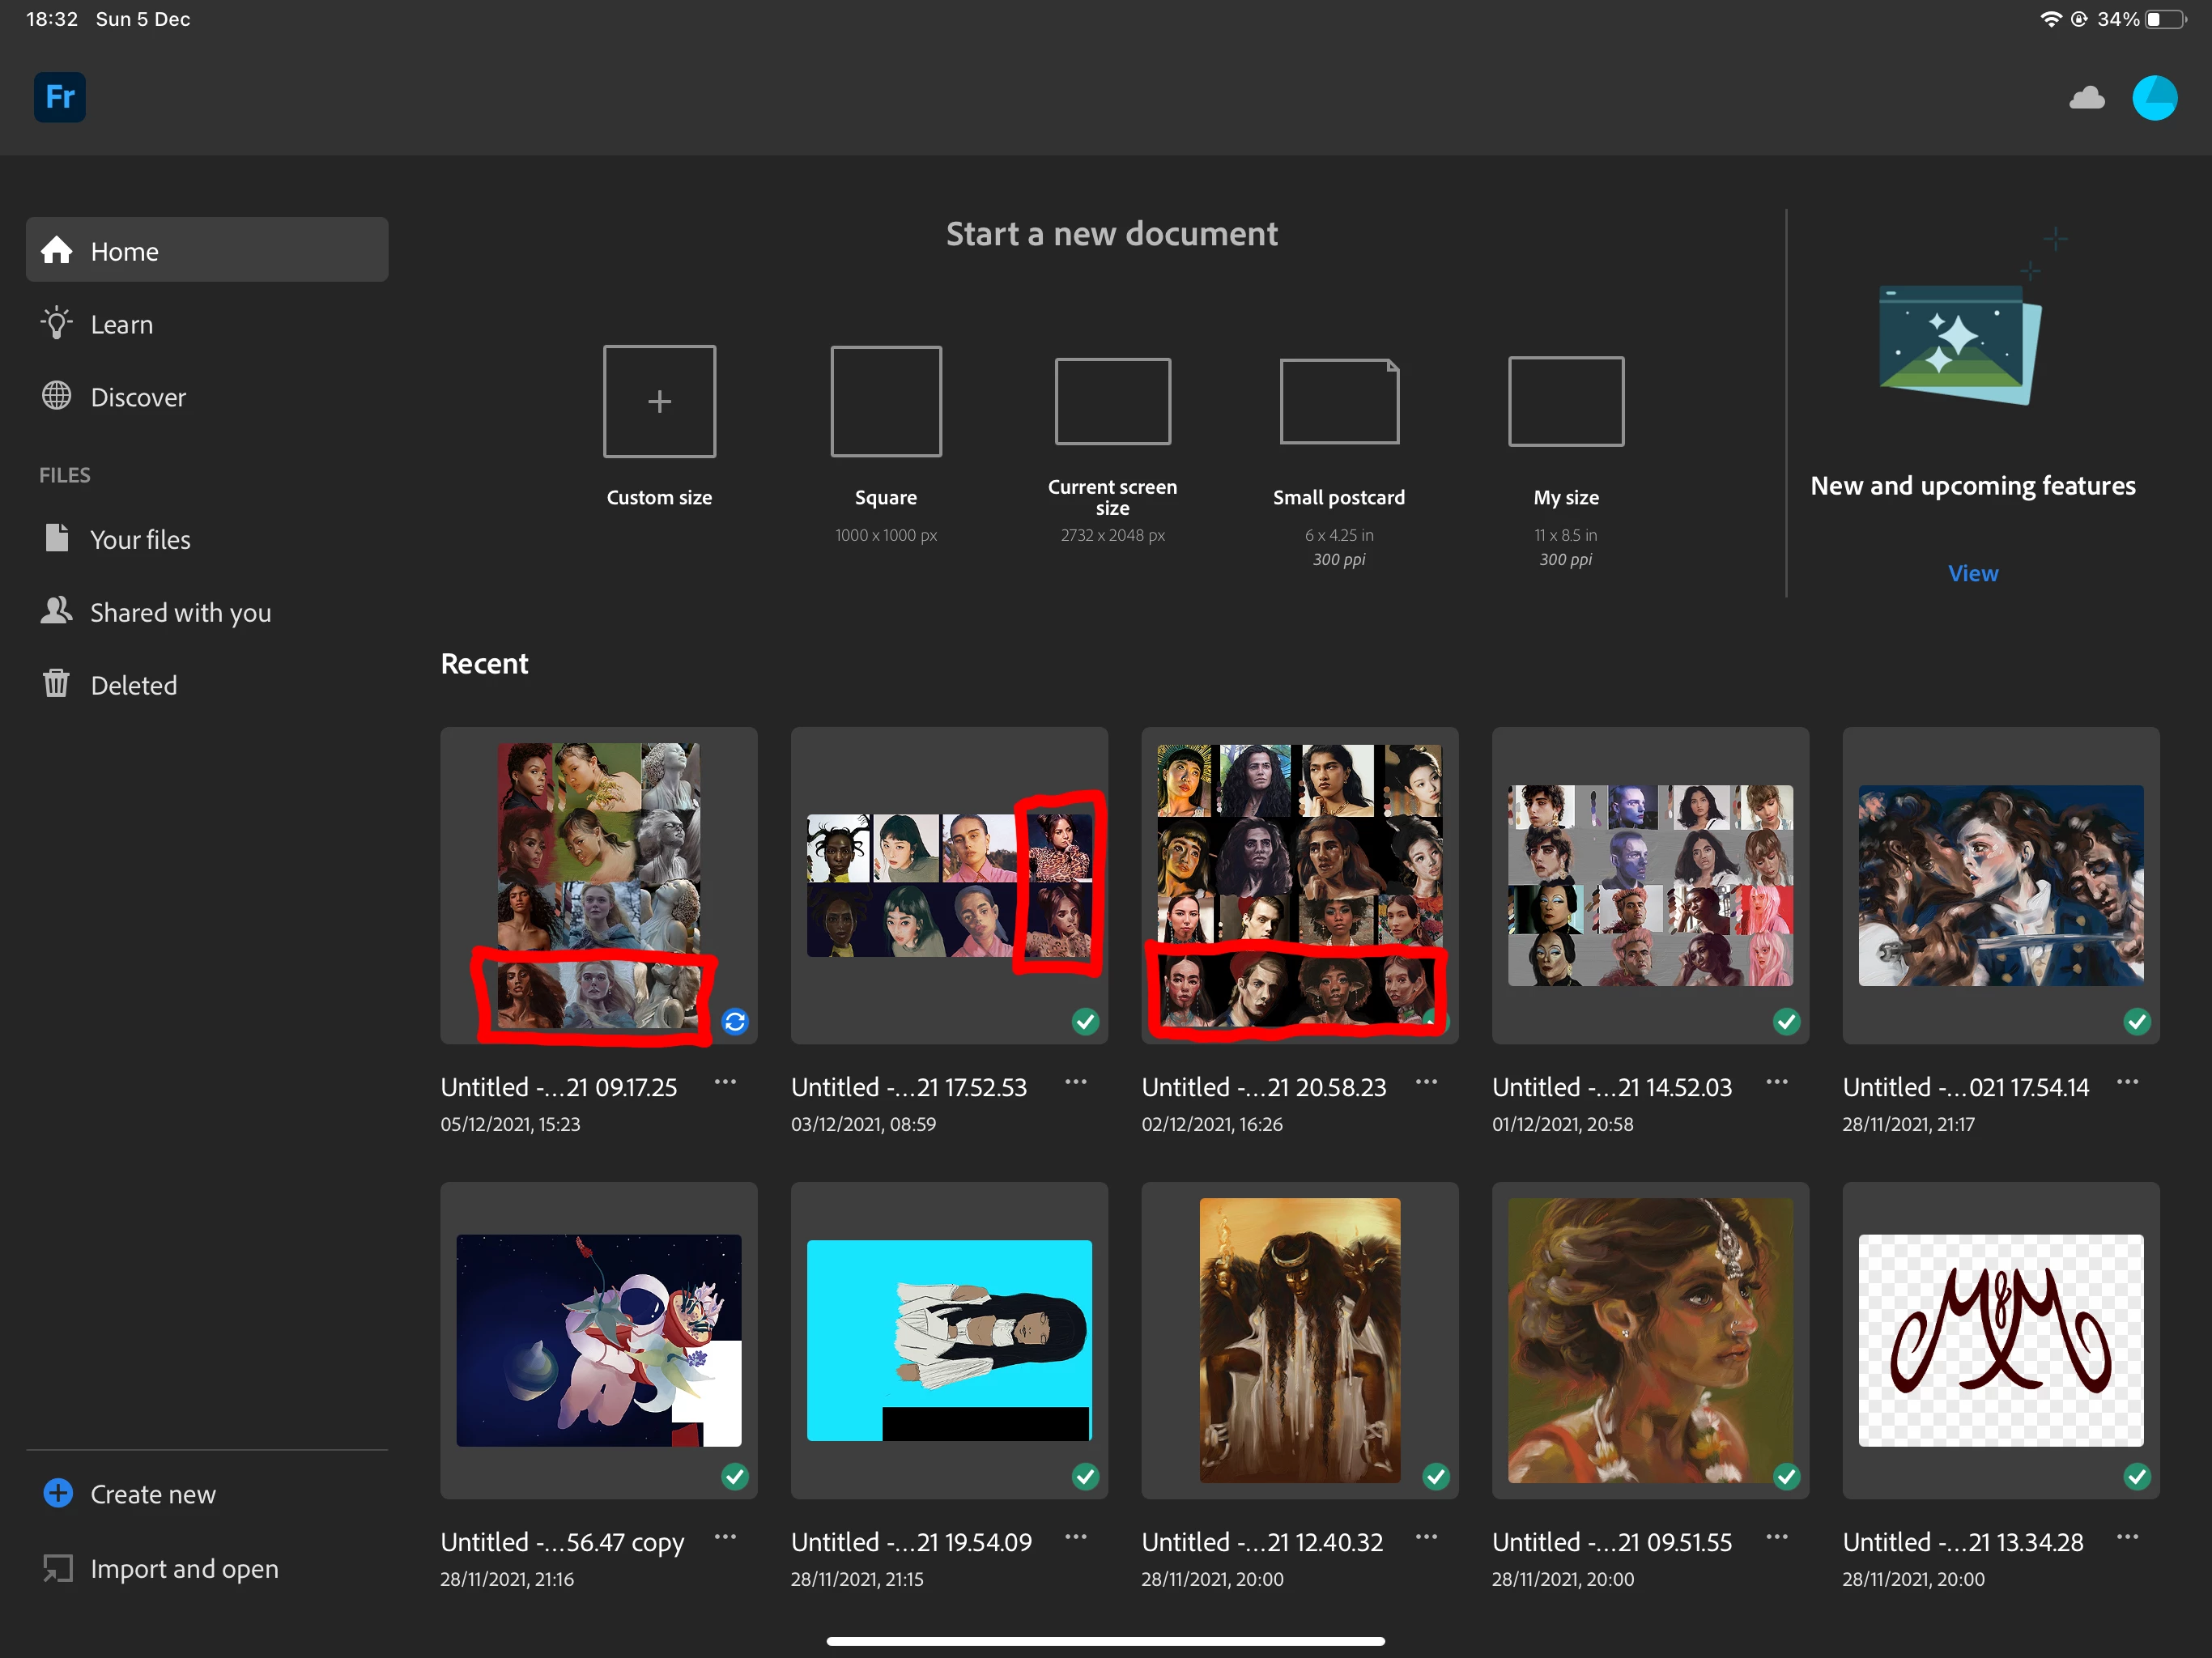The image size is (2212, 1658).
Task: Click View for new upcoming features
Action: [x=1972, y=573]
